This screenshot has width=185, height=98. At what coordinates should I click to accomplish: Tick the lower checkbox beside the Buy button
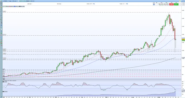click(180, 5)
